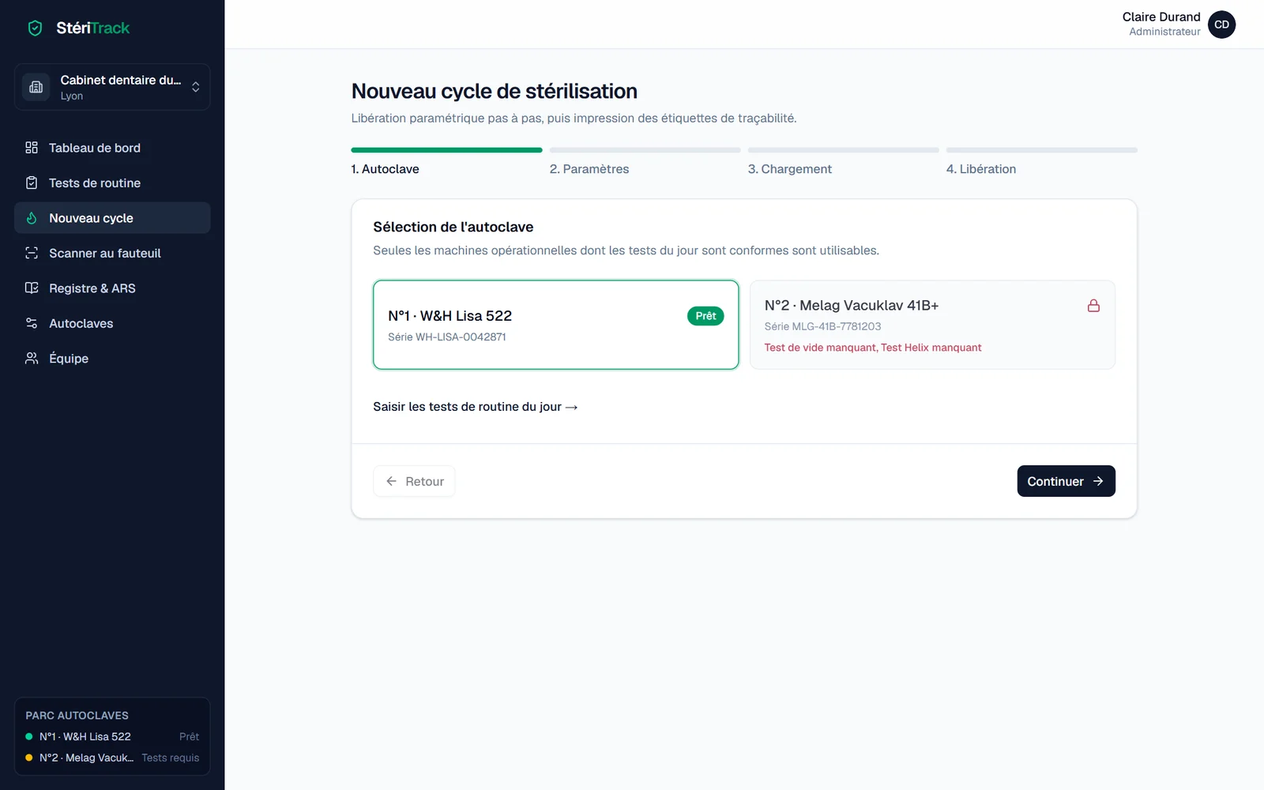Click the Test de vide manquant warning
1264x790 pixels.
[x=821, y=348]
